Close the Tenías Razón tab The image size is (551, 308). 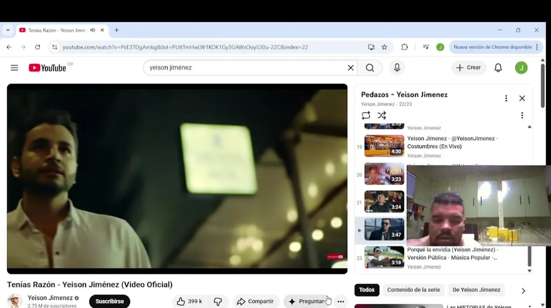click(102, 30)
